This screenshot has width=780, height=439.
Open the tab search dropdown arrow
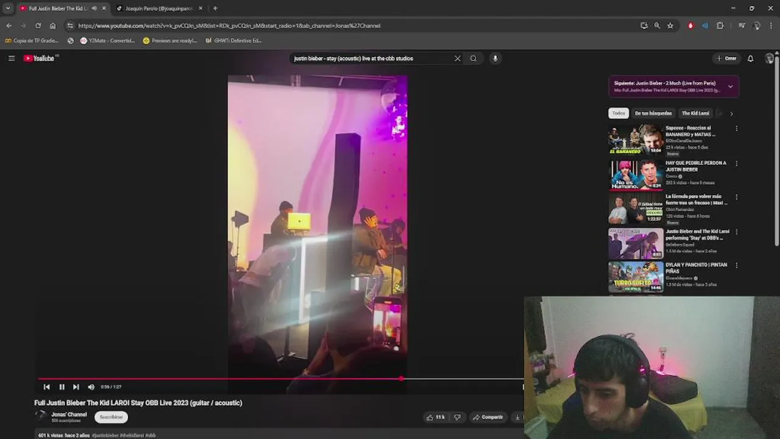[x=8, y=9]
